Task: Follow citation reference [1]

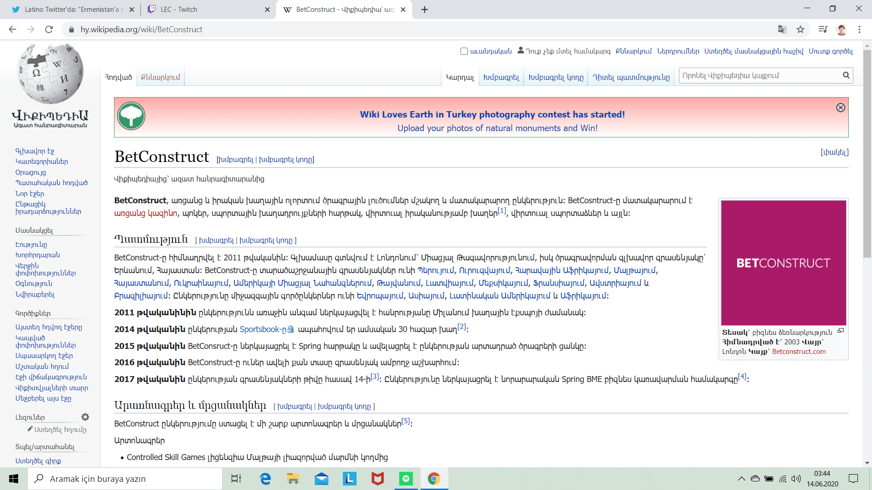Action: (502, 211)
